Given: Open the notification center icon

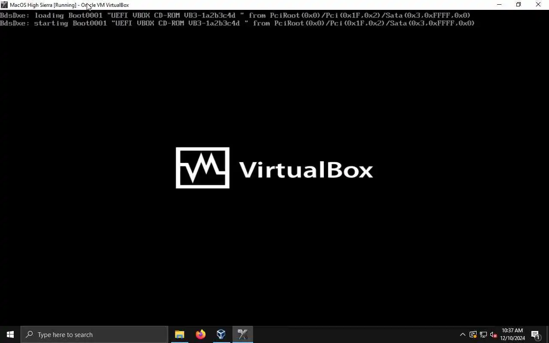Looking at the screenshot, I should coord(535,334).
